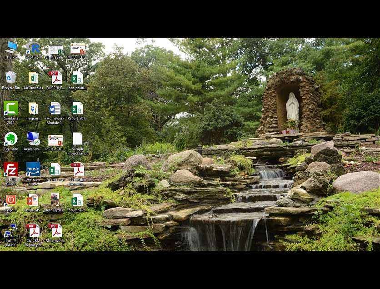Click the Fall2018 PDF file
The height and width of the screenshot is (289, 380).
pos(55,78)
